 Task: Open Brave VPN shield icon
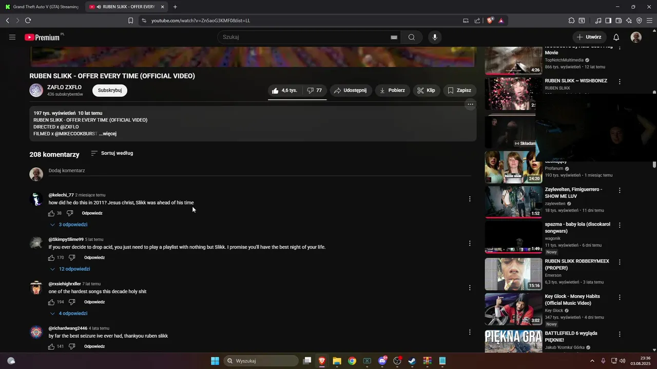pos(639,20)
